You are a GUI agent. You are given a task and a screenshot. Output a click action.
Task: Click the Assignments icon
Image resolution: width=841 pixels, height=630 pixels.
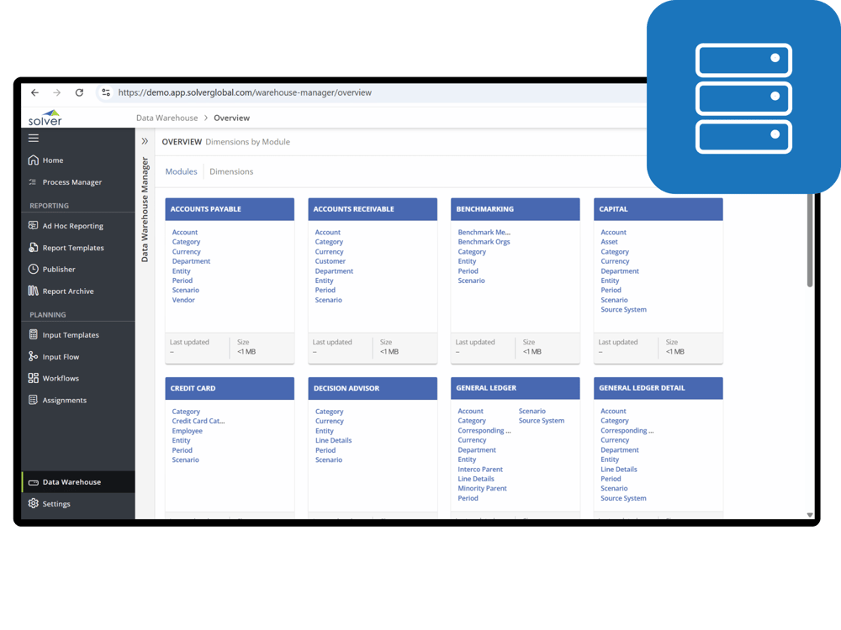click(31, 400)
